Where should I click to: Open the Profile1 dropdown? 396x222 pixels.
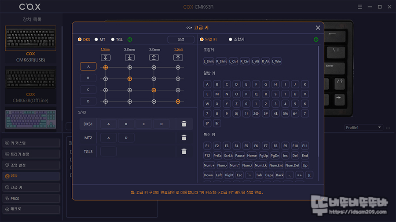tap(363, 127)
